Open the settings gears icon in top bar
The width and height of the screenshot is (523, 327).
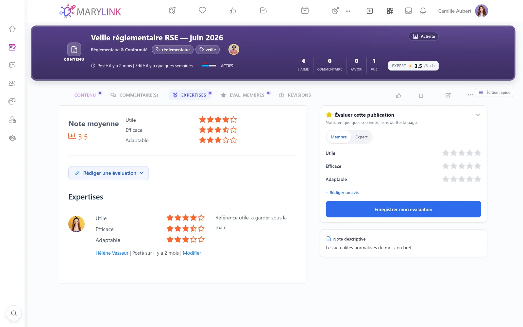click(335, 11)
